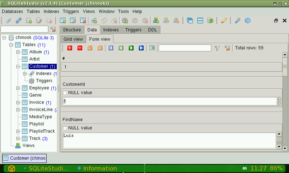
Task: Click inside the data filter input field
Action: coord(185,48)
